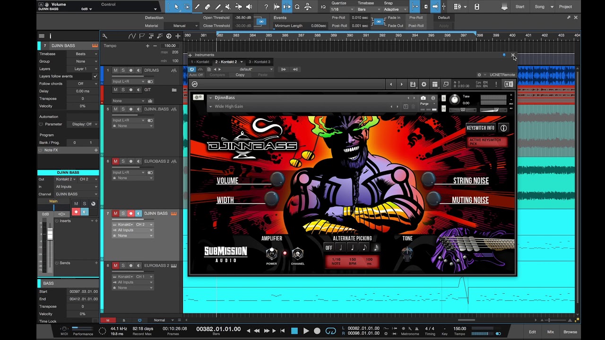Open the wrench track options icon
Screen dimensions: 605x340
104,36
